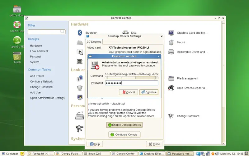Viewport: 249px width, 156px height.
Task: Open falko's Home desktop folder
Action: (17, 9)
